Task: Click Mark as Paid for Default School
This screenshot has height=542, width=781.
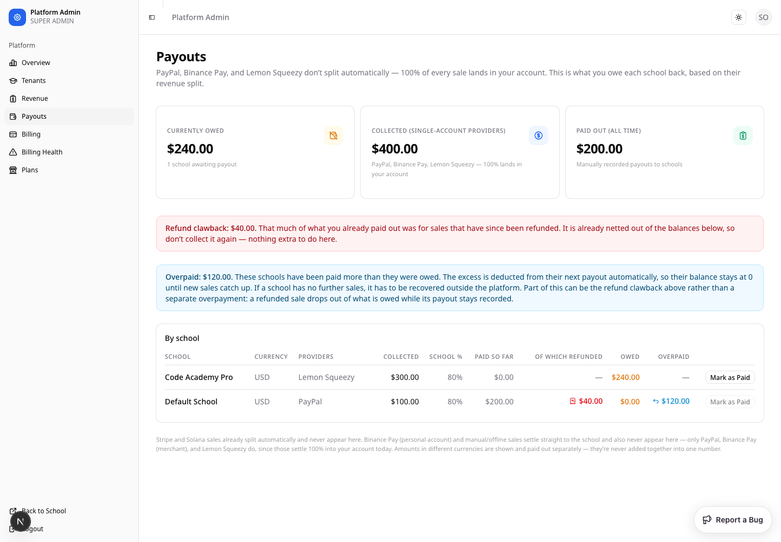Action: [x=730, y=402]
